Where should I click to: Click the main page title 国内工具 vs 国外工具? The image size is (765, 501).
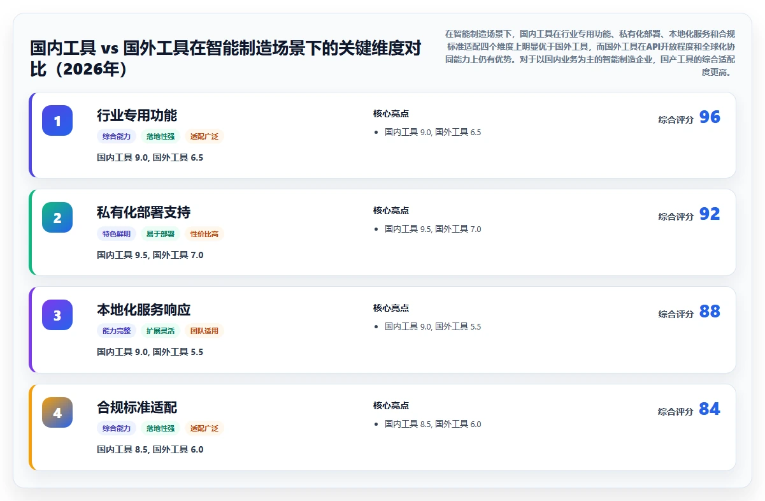(x=225, y=58)
